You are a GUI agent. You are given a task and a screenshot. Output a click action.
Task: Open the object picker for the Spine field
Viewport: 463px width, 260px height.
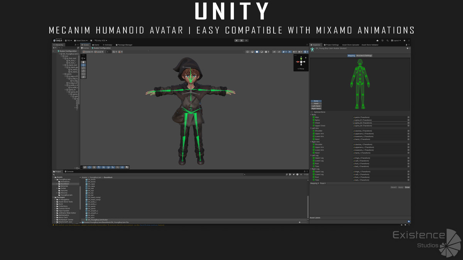(408, 120)
